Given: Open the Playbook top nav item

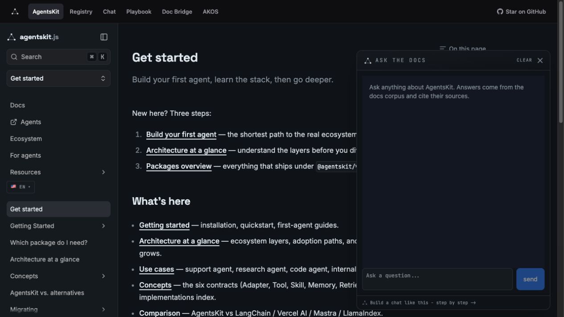Looking at the screenshot, I should pyautogui.click(x=139, y=12).
